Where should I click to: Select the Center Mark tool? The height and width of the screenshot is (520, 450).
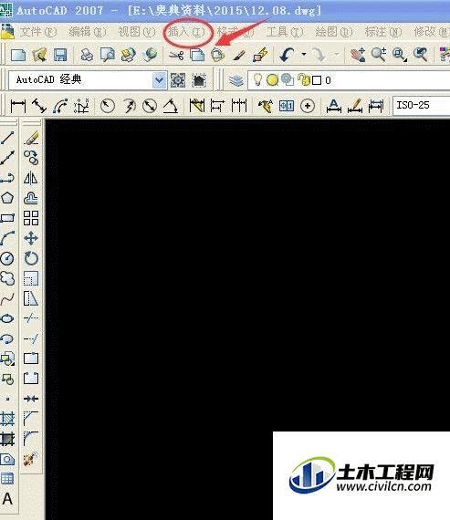308,106
